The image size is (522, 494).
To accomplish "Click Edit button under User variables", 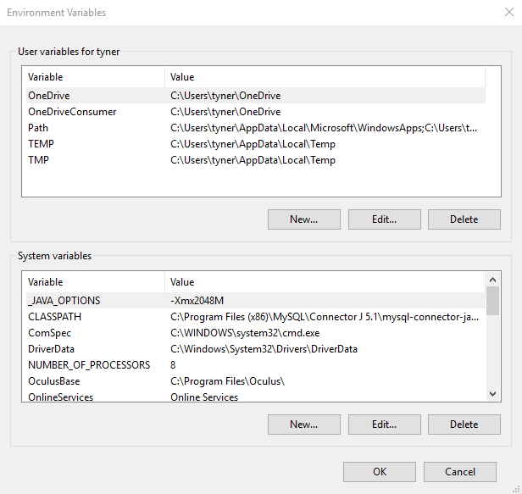I will 384,219.
